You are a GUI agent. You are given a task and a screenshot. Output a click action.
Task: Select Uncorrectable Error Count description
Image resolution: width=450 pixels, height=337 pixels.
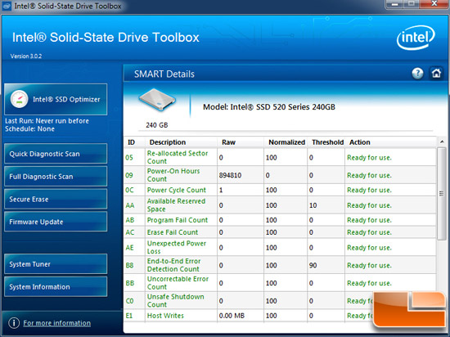(x=178, y=283)
